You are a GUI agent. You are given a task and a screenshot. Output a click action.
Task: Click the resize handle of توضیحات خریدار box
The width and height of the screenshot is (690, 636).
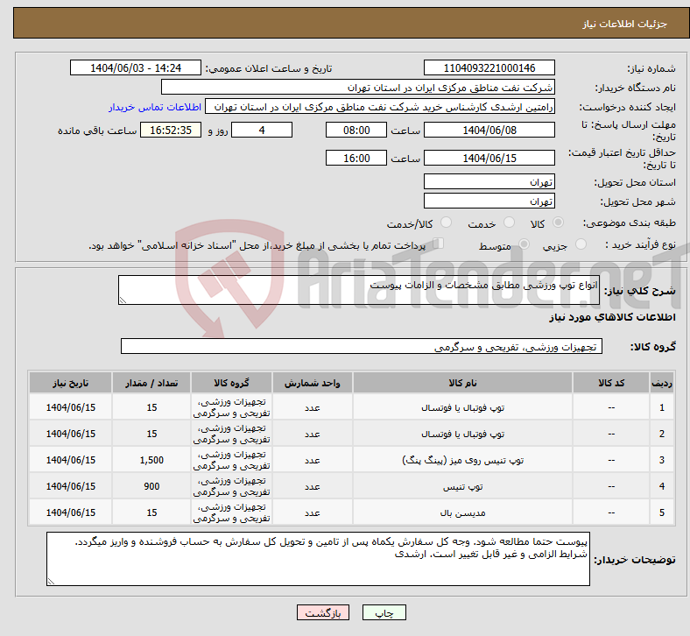51,582
